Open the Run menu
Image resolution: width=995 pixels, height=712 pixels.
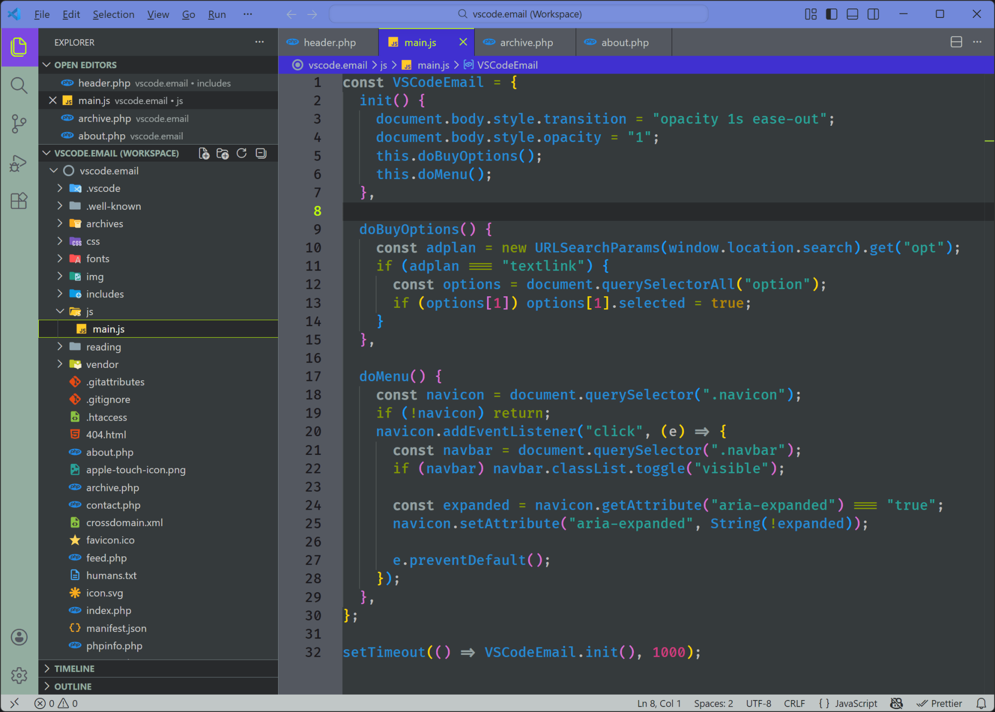(216, 14)
